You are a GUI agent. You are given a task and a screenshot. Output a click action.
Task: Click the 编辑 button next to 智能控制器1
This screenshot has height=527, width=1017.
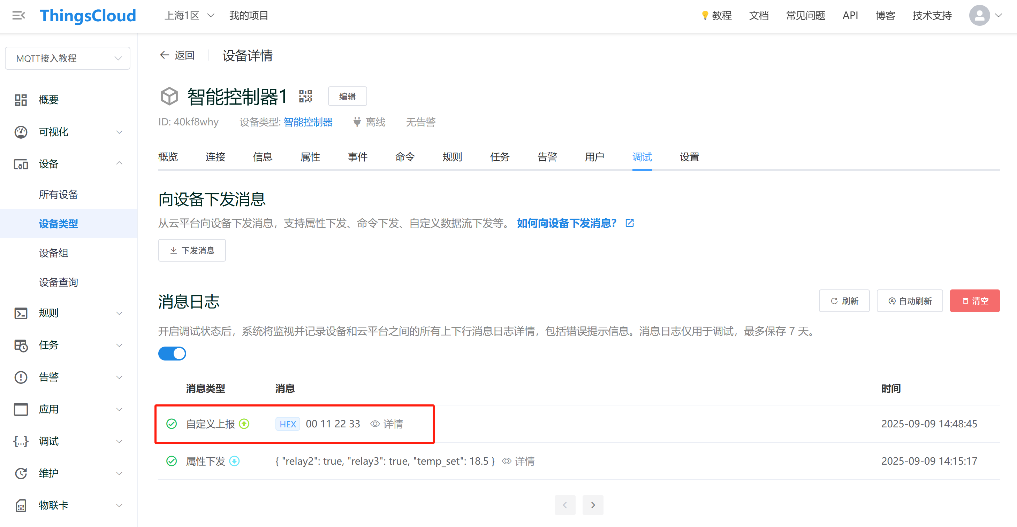[x=347, y=96]
